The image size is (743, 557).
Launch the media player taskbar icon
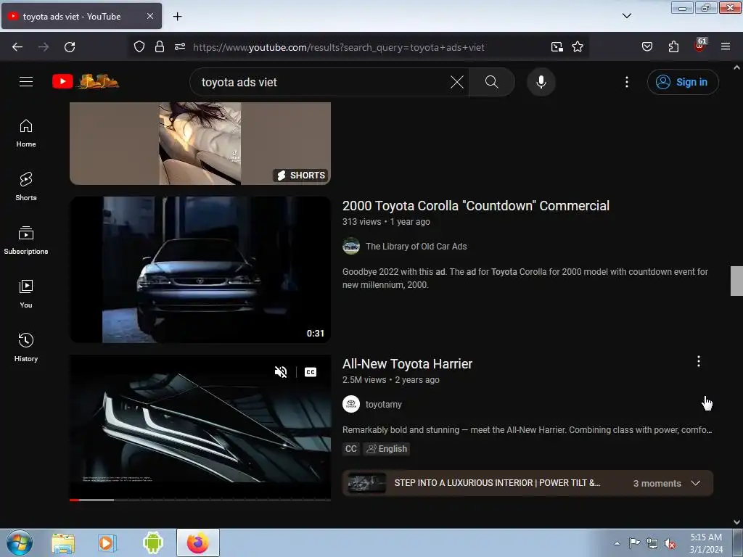click(x=107, y=542)
